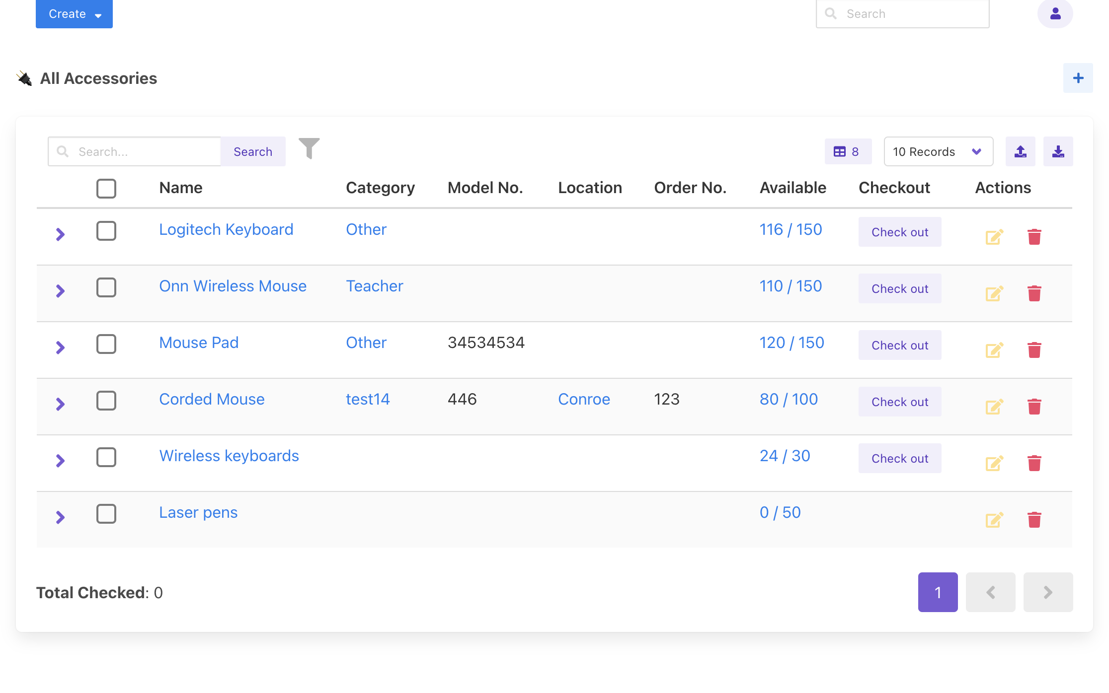Click the upload/import icon button
Image resolution: width=1109 pixels, height=693 pixels.
(x=1020, y=151)
